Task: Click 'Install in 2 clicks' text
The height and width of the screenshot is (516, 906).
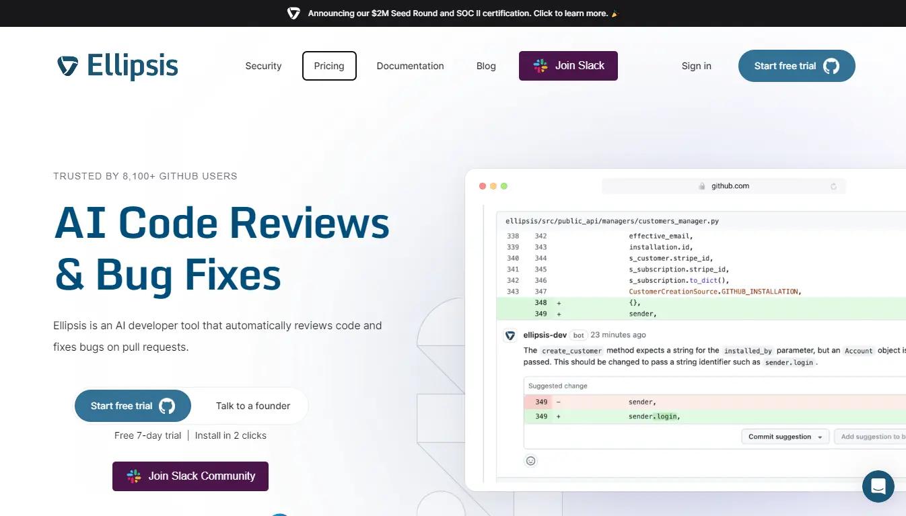Action: point(231,435)
